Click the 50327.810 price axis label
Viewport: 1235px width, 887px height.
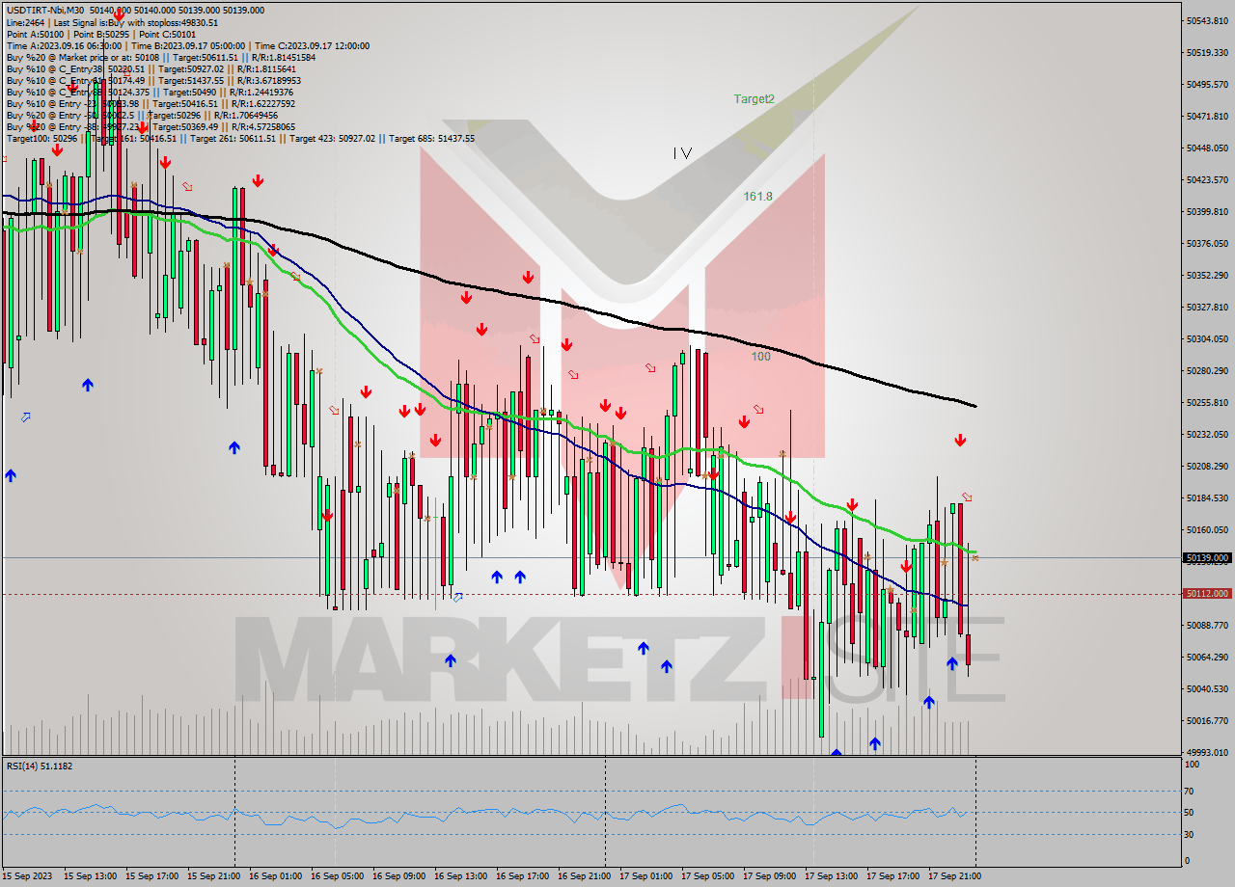point(1207,307)
